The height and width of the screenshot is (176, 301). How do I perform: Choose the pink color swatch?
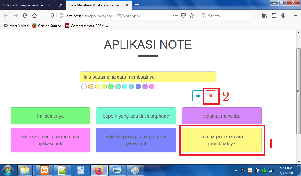click(152, 87)
